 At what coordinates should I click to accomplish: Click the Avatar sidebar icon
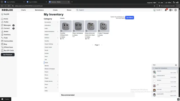tap(2, 31)
